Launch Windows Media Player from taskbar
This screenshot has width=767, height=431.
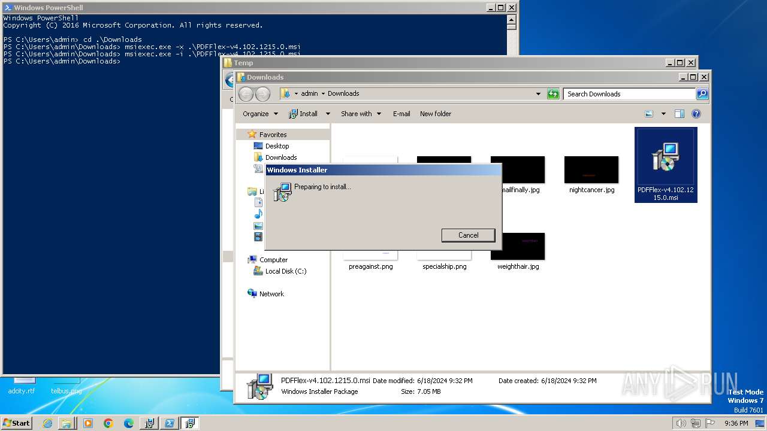[x=88, y=423]
